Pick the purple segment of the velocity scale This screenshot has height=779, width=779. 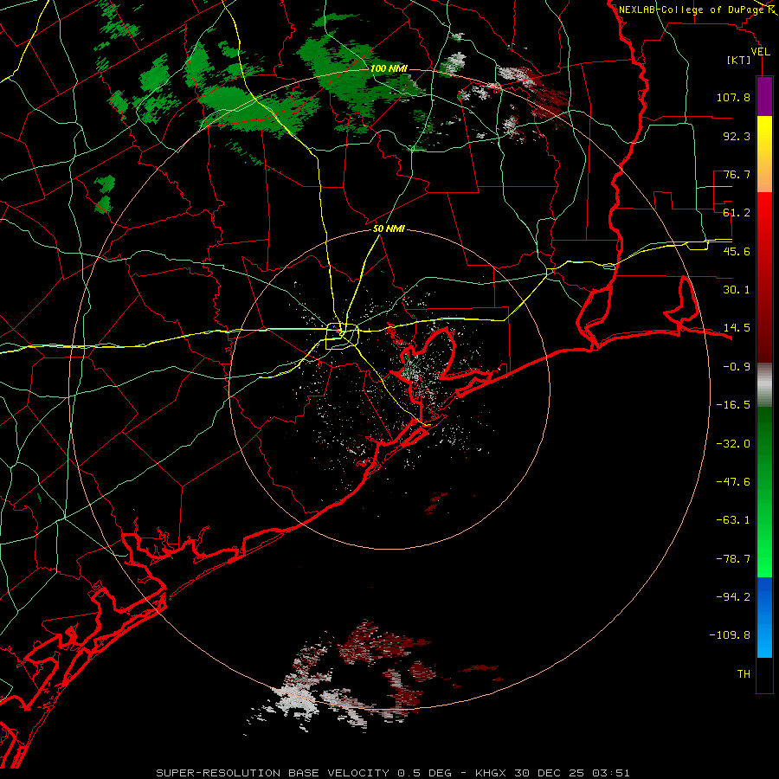point(764,96)
